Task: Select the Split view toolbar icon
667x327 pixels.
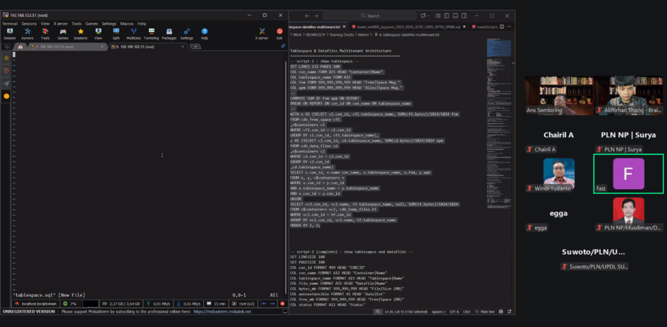Action: click(x=116, y=33)
